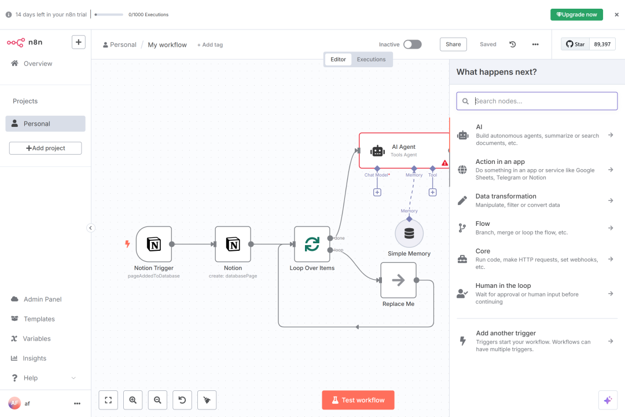This screenshot has width=625, height=417.
Task: Expand the Data transformation category
Action: pos(537,200)
